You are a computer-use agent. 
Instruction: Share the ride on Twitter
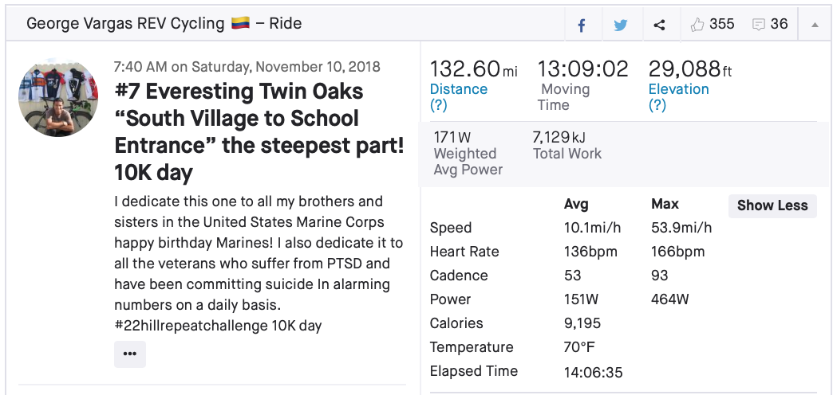621,25
